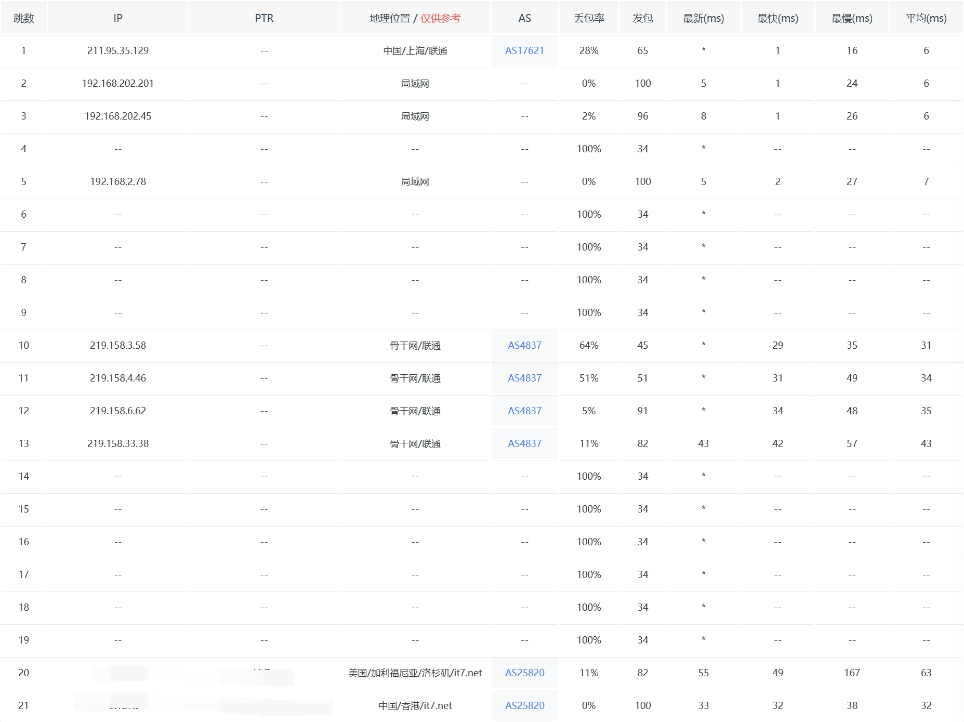This screenshot has width=964, height=722.
Task: Click the 美国/加利福尼亚/洛杉矶/it7.net location cell
Action: pos(415,673)
